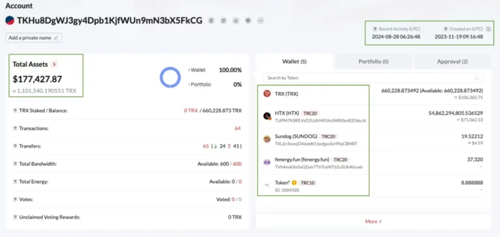Image resolution: width=500 pixels, height=237 pixels.
Task: Toggle the time format switch icon near Created on
Action: (488, 29)
